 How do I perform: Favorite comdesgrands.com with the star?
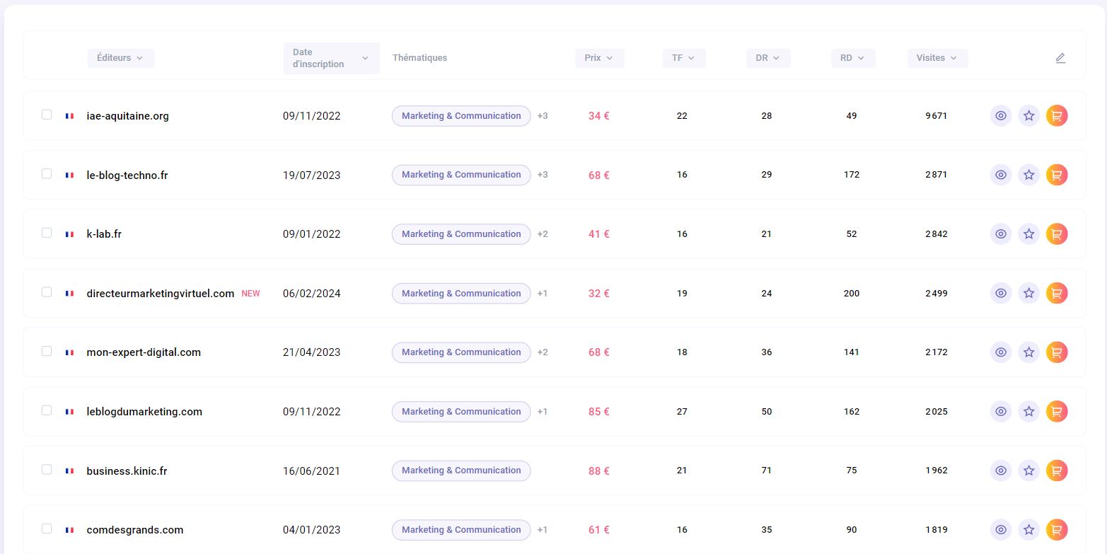[1028, 529]
